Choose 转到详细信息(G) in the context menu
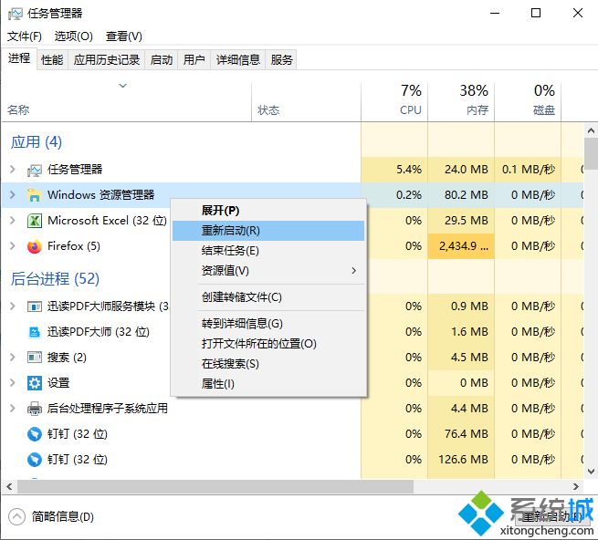 pos(268,324)
